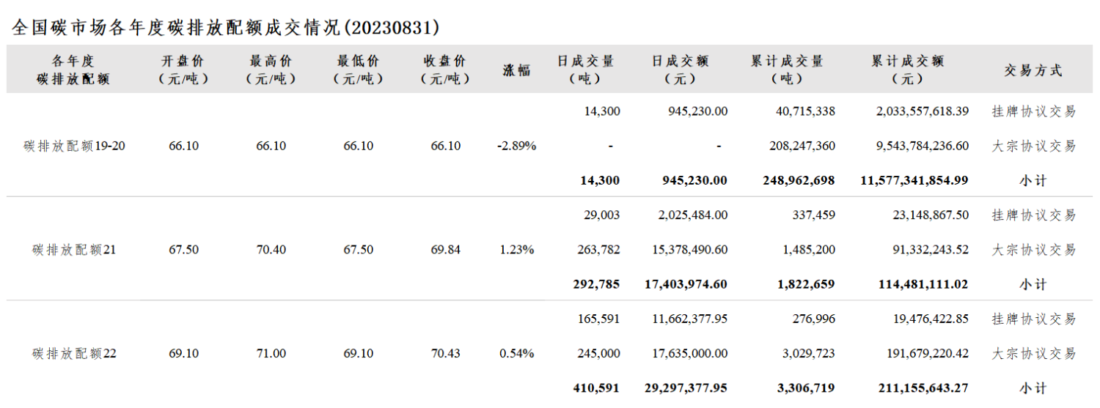1100x408 pixels.
Task: Click the row label 碳排放配额21
Action: [74, 250]
